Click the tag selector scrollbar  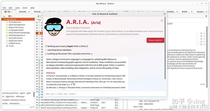pos(34,94)
